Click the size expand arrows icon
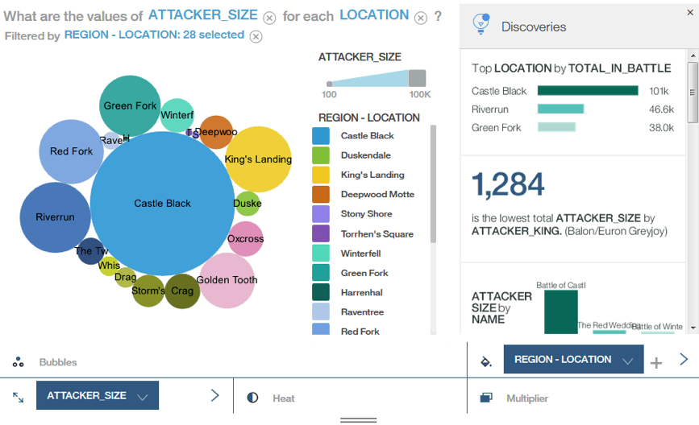Screen dimensions: 699x425 18,398
